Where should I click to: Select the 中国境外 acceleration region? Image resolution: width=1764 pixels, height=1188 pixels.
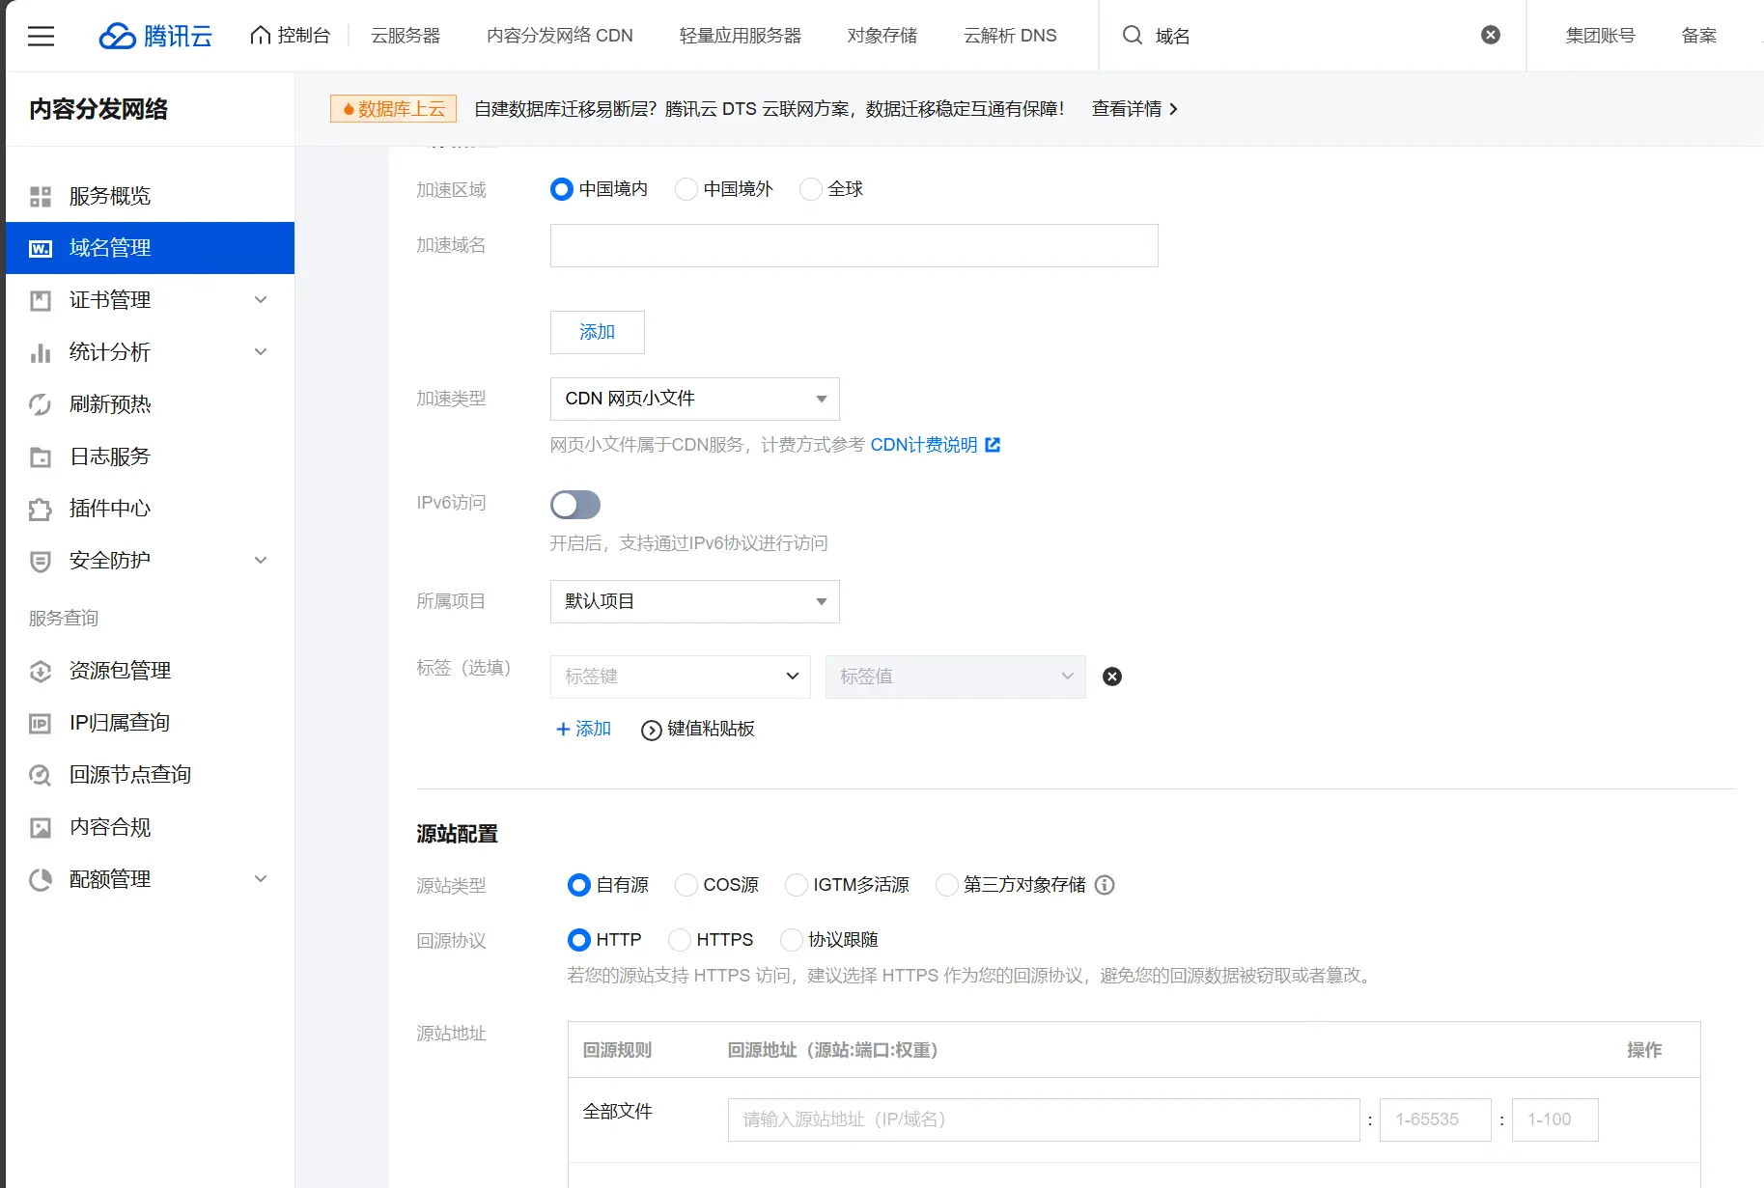(x=686, y=189)
